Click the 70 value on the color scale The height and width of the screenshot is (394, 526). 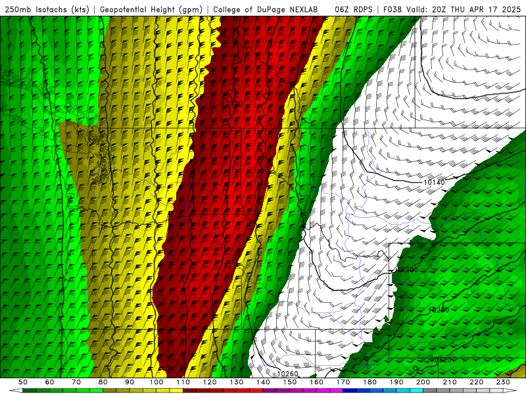76,382
